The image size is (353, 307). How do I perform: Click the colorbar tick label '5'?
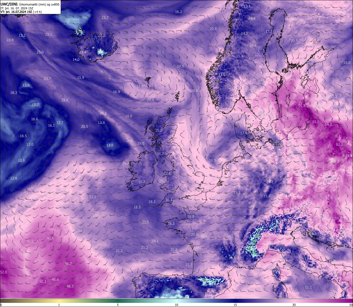(x=118, y=305)
